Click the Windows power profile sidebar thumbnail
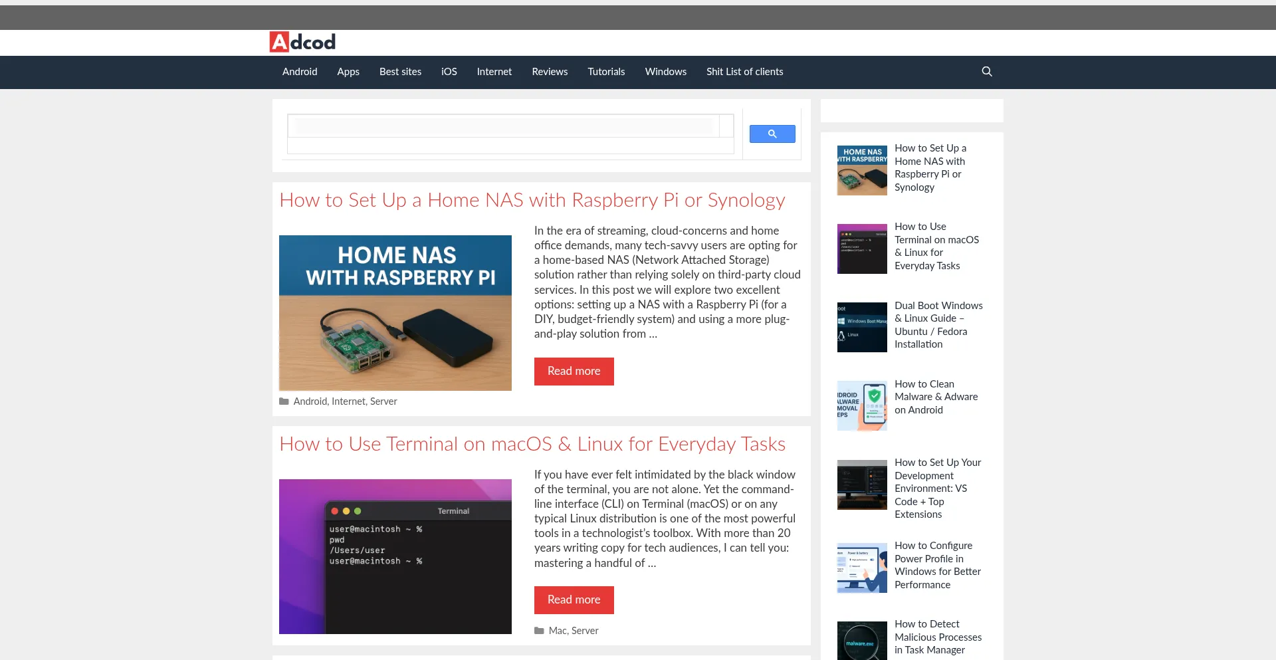 point(862,568)
